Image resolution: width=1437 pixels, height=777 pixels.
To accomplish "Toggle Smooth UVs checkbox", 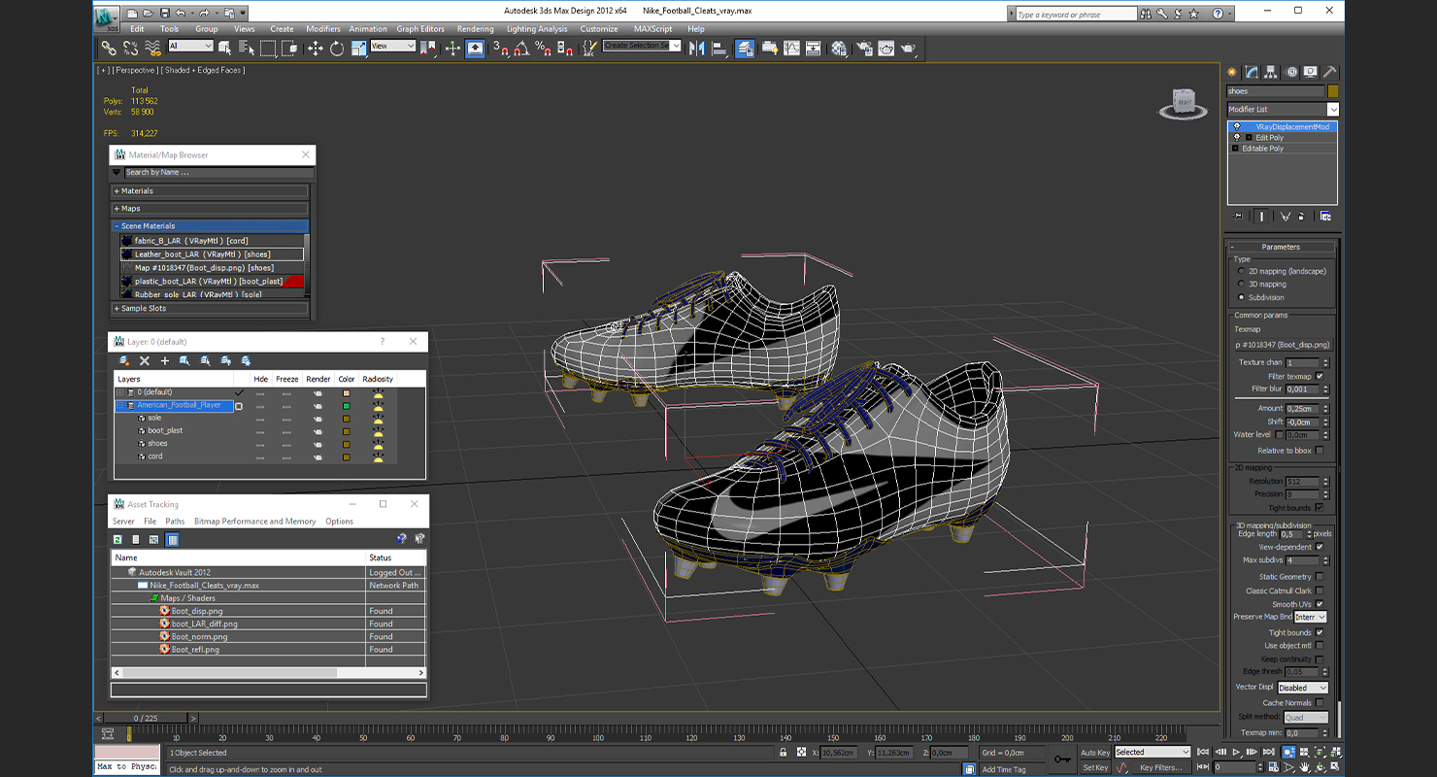I will 1320,604.
